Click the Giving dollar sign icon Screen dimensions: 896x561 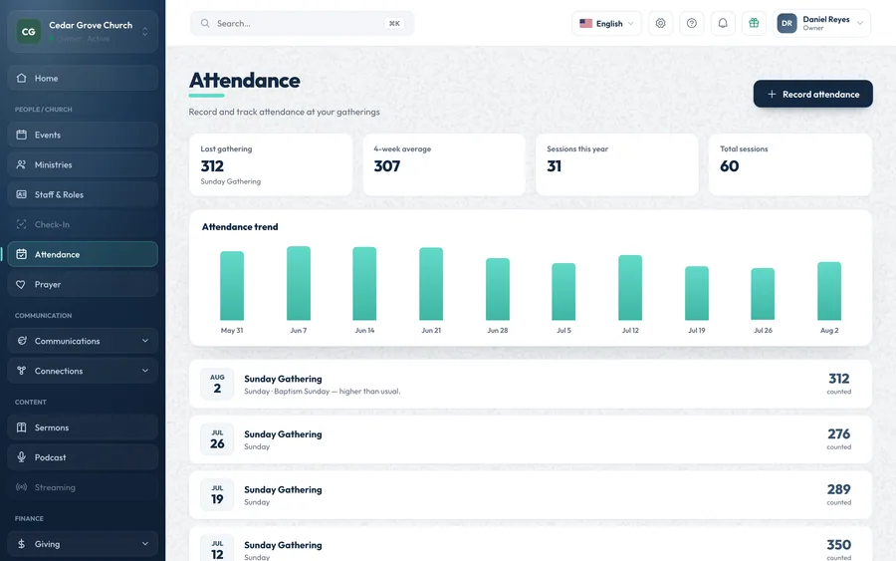[21, 544]
